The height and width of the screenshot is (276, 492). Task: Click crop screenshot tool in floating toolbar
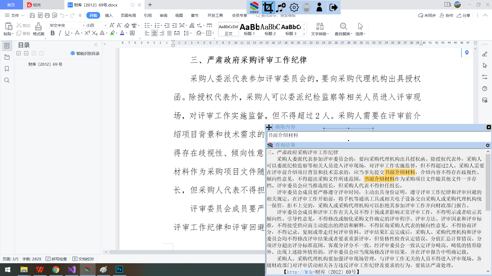point(268,7)
